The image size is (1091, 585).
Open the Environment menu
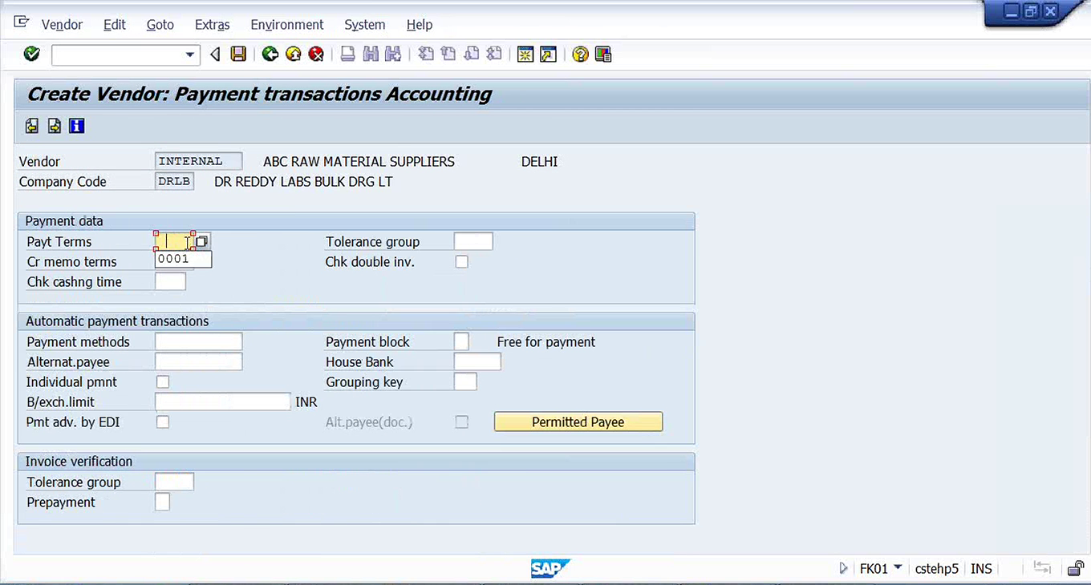coord(287,25)
